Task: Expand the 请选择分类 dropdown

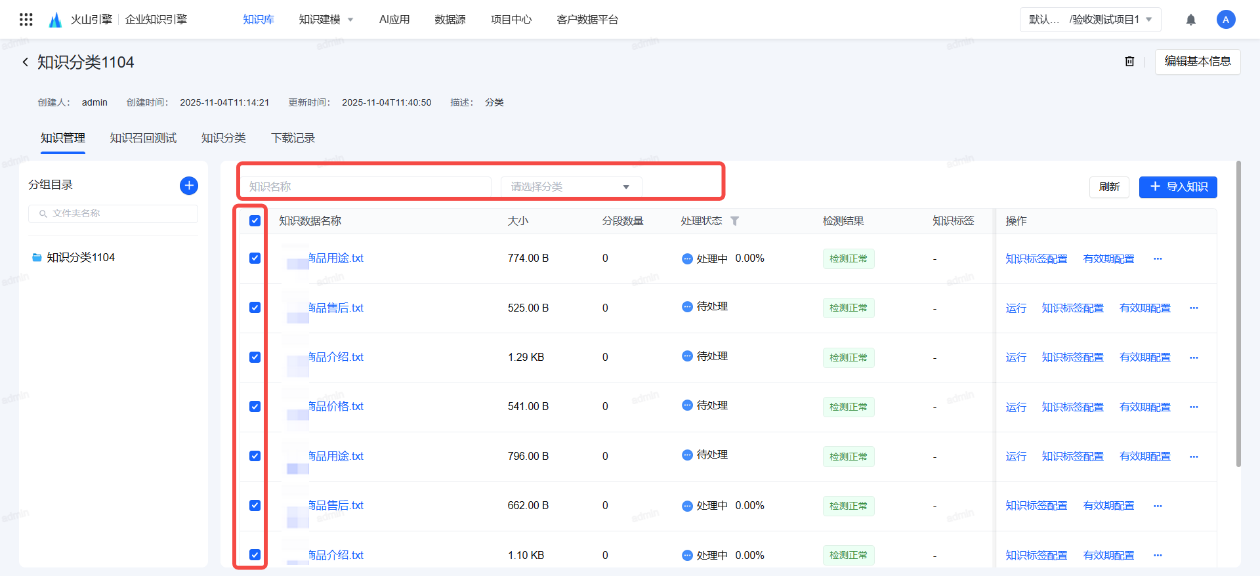Action: click(x=570, y=187)
